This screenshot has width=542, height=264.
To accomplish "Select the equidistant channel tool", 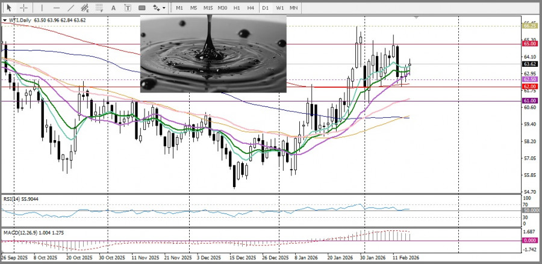I will pos(85,8).
